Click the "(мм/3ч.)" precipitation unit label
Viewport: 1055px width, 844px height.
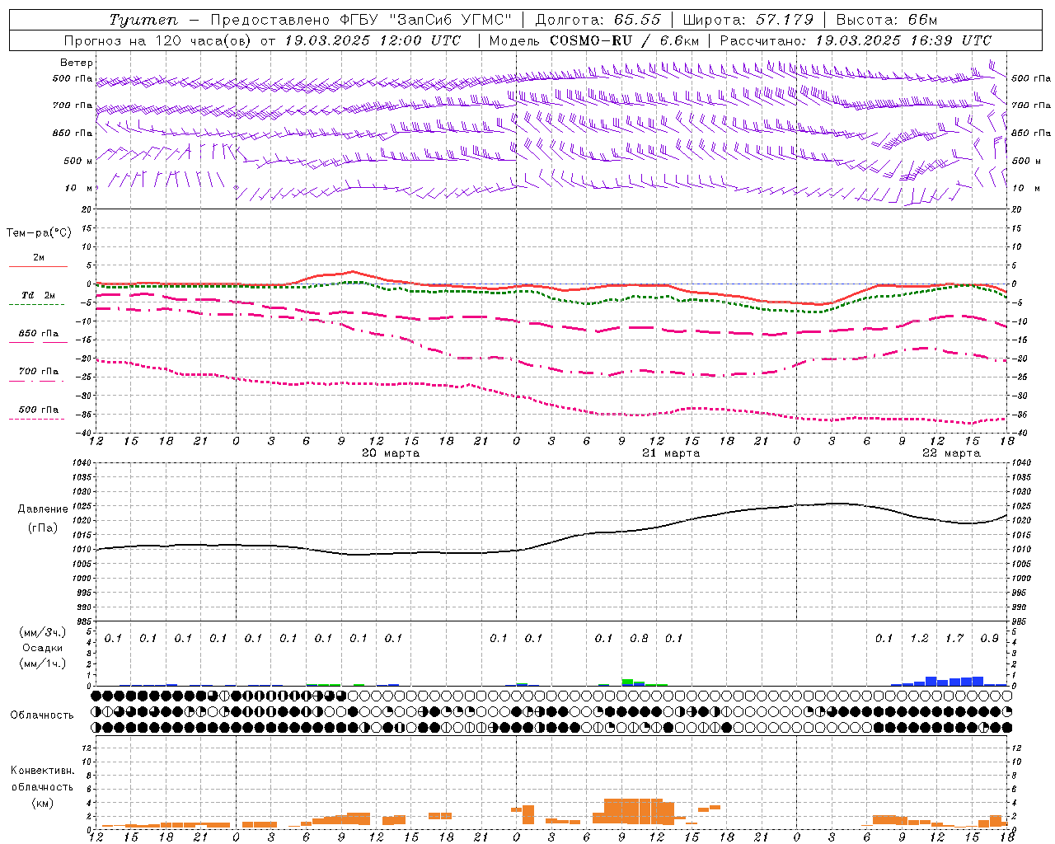[43, 633]
